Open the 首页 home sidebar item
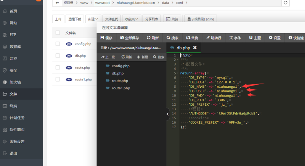Viewport: 305px width, 166px height. point(21,11)
